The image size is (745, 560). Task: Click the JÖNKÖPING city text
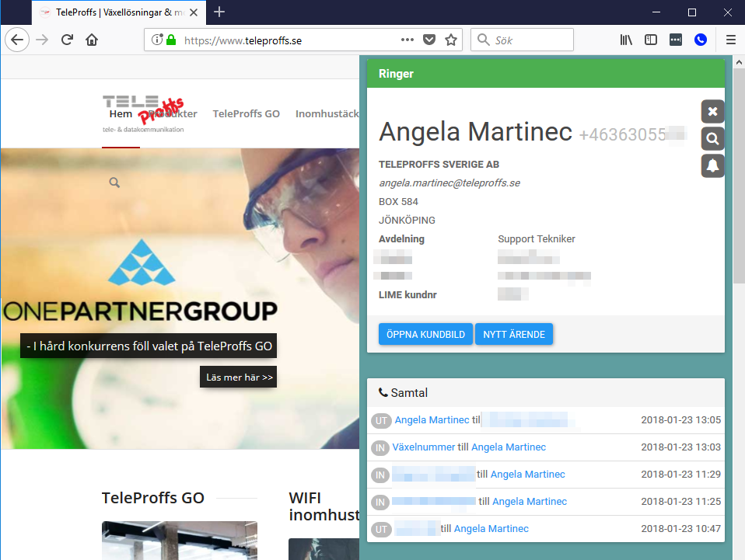pos(407,221)
